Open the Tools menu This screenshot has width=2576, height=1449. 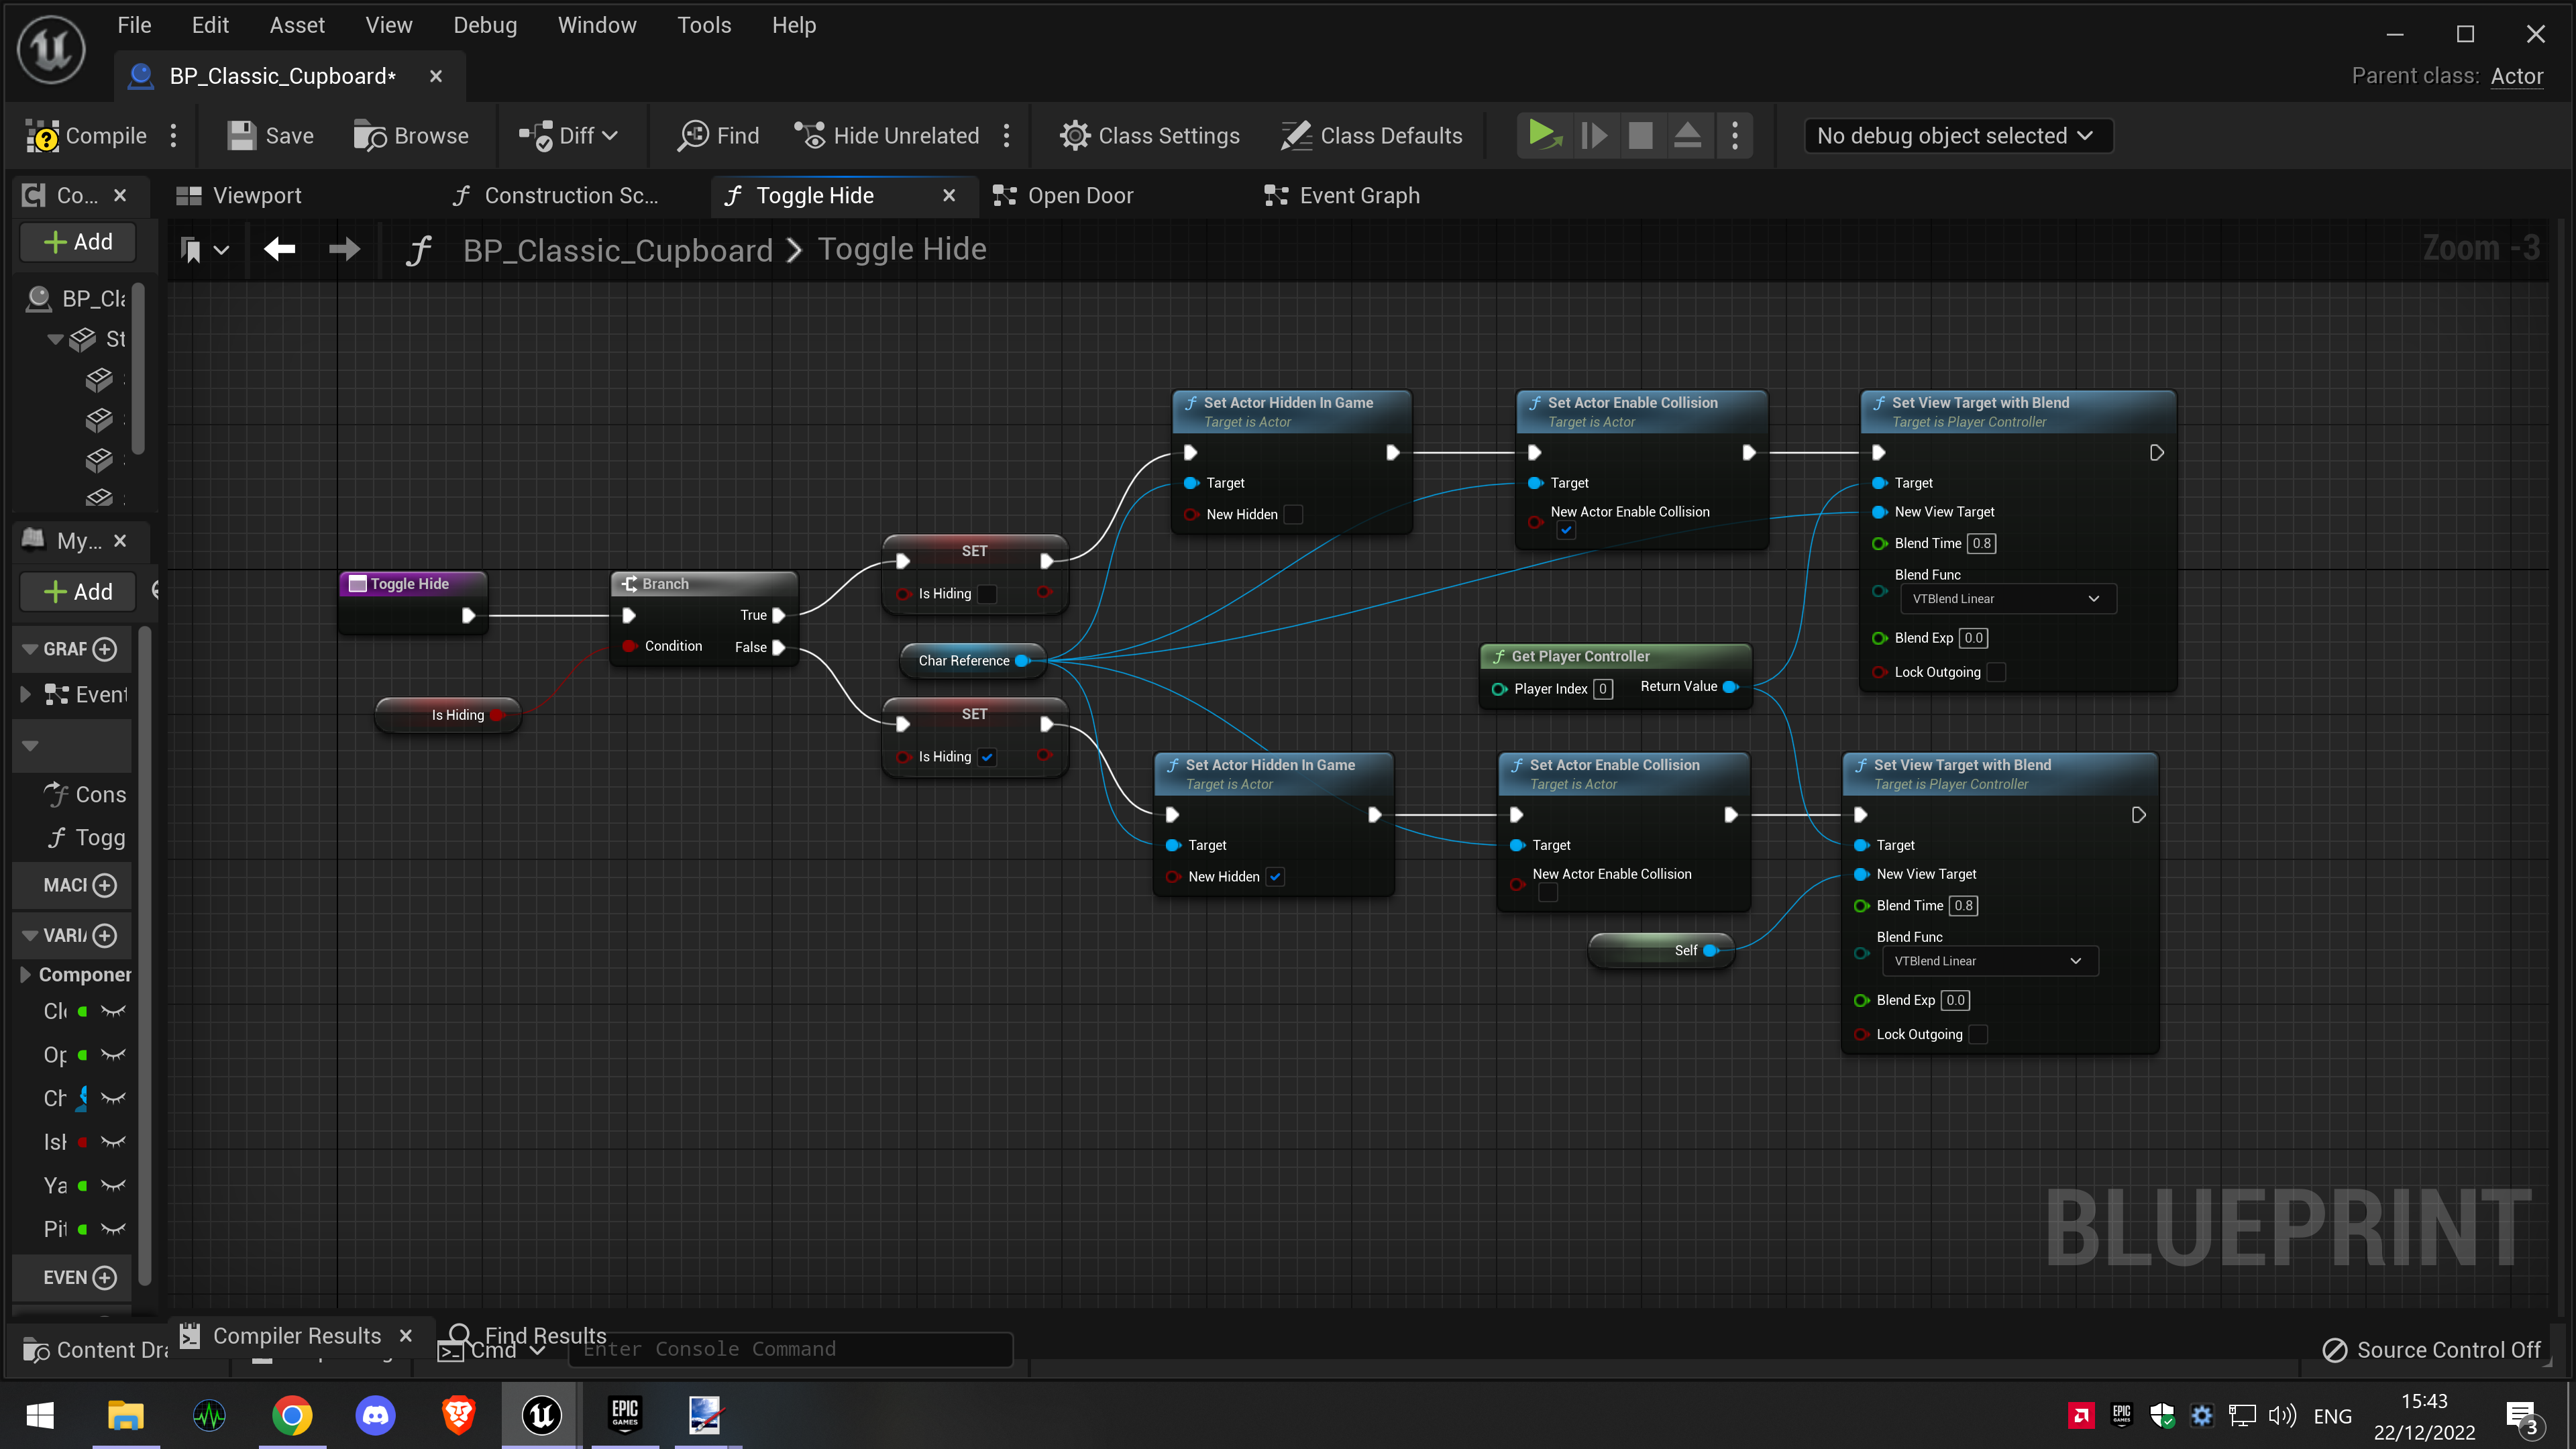tap(704, 25)
